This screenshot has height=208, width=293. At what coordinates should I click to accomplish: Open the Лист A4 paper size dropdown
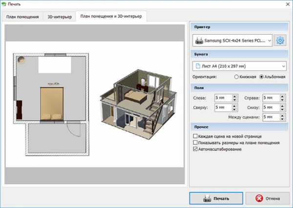click(284, 66)
